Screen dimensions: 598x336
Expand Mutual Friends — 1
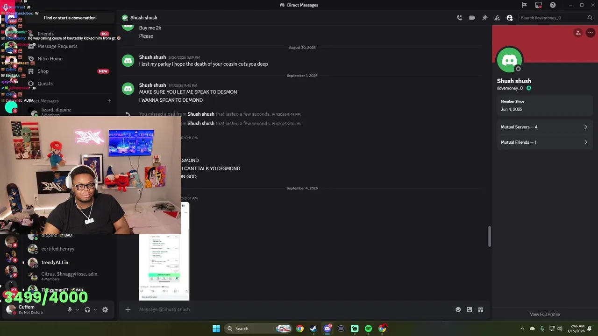click(544, 142)
